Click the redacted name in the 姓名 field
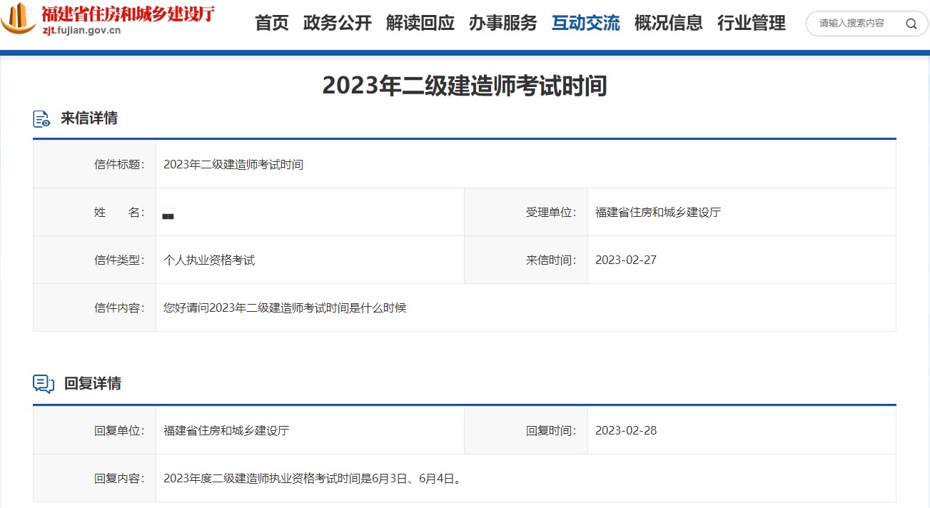 click(x=168, y=214)
